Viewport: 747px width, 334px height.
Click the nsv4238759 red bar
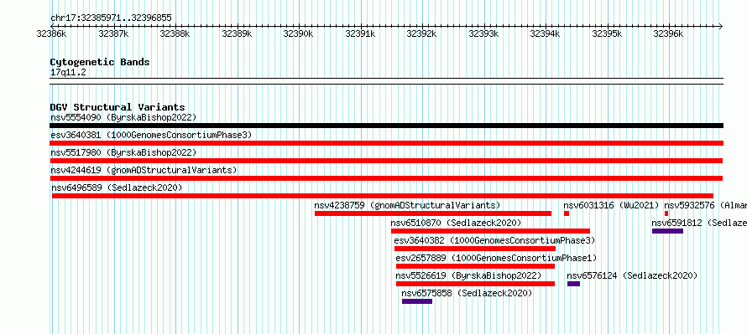pos(433,213)
